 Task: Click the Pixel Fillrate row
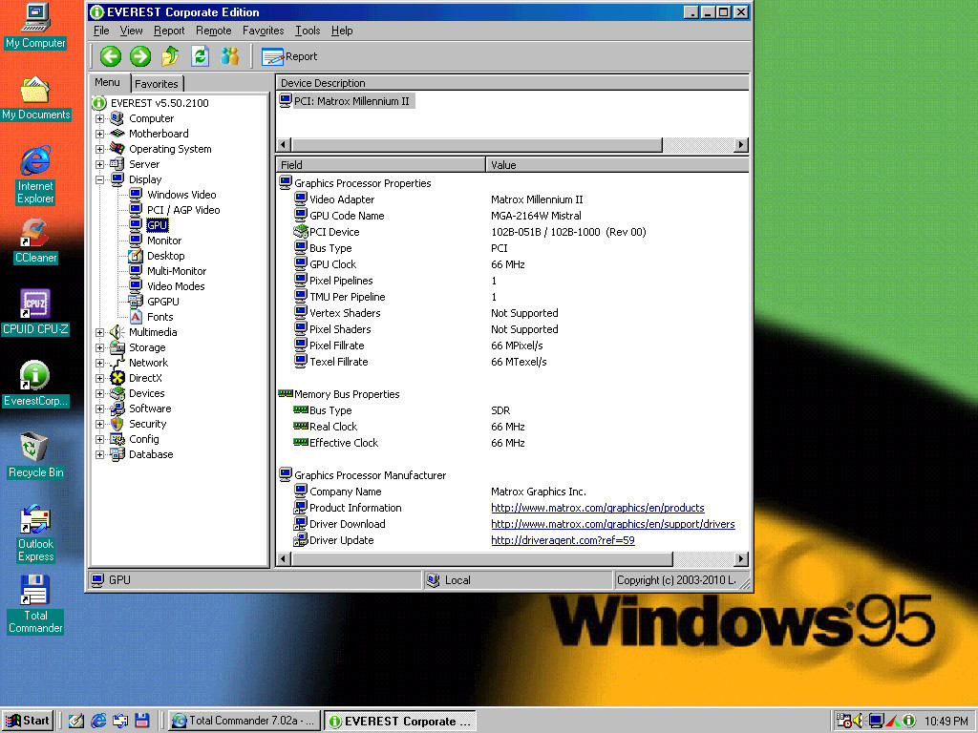(x=512, y=346)
